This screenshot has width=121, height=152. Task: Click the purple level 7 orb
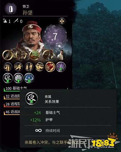[x=55, y=36]
